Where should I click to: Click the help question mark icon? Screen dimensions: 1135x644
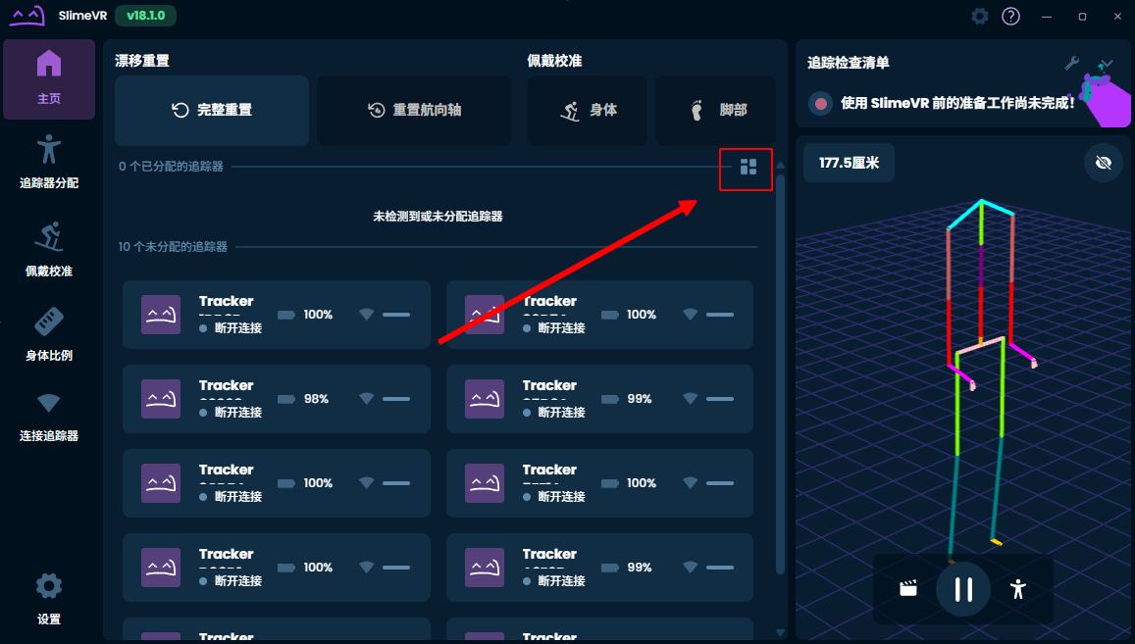click(1010, 17)
